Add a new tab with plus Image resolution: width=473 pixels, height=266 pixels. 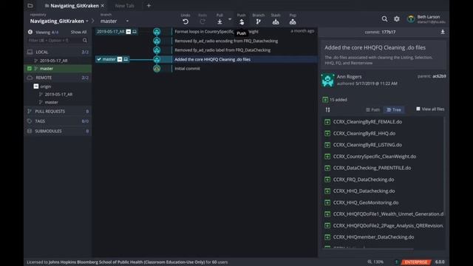149,5
